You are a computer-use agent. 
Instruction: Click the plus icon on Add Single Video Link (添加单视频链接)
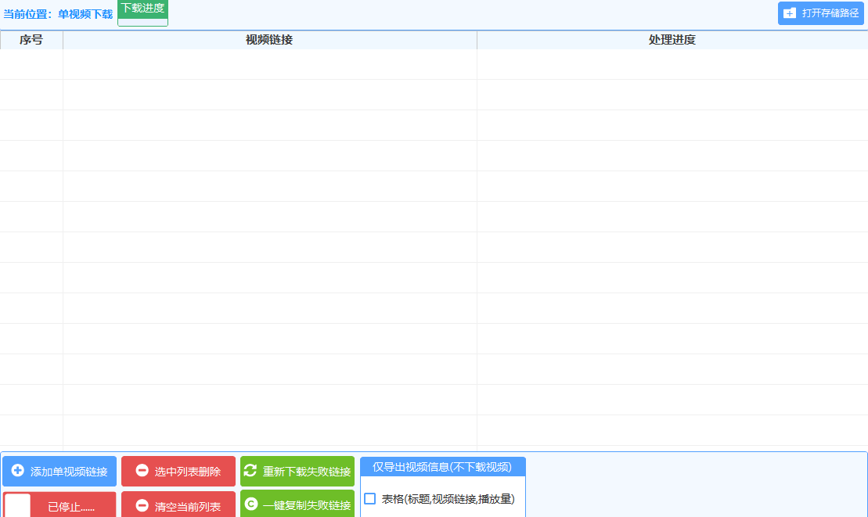pyautogui.click(x=18, y=471)
